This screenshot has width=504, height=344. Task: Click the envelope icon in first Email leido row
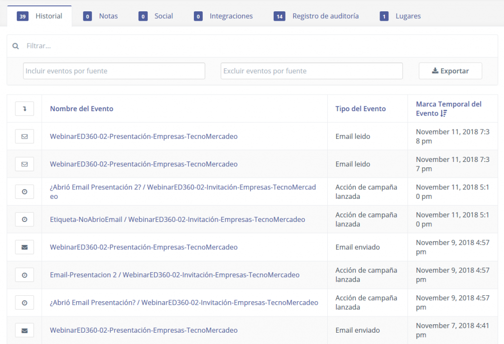(x=25, y=136)
